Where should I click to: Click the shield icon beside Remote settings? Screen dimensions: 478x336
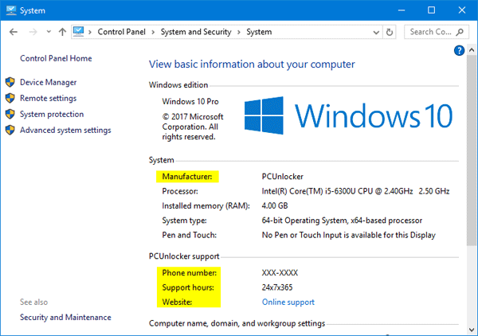click(10, 98)
